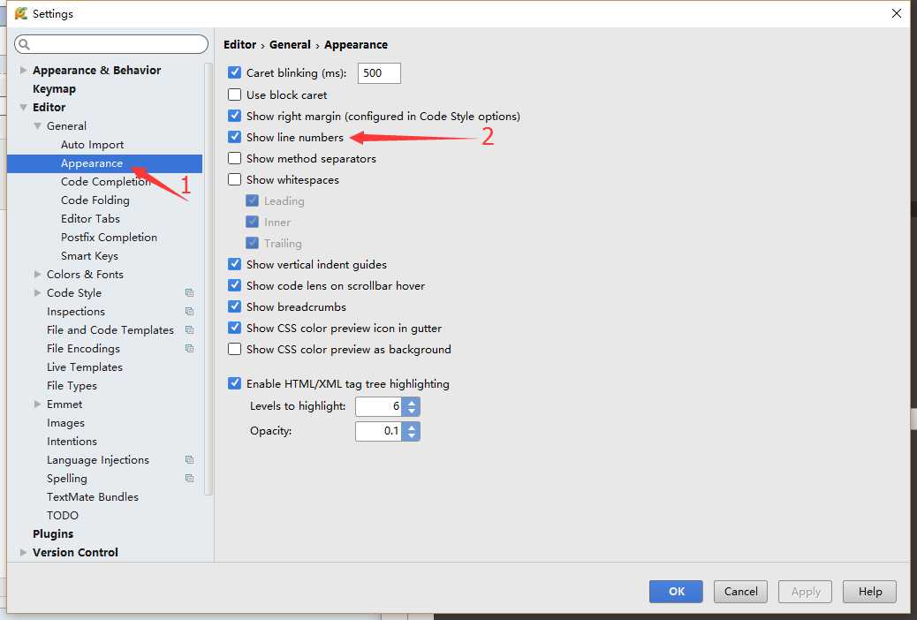The image size is (917, 620).
Task: Uncheck Show line numbers
Action: click(x=234, y=137)
